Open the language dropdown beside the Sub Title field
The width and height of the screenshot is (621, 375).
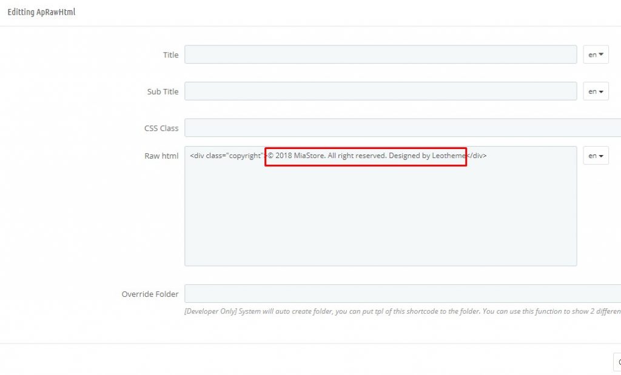click(596, 91)
